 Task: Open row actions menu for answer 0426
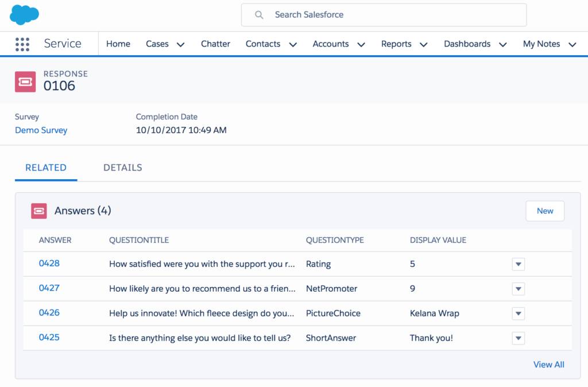click(x=519, y=314)
